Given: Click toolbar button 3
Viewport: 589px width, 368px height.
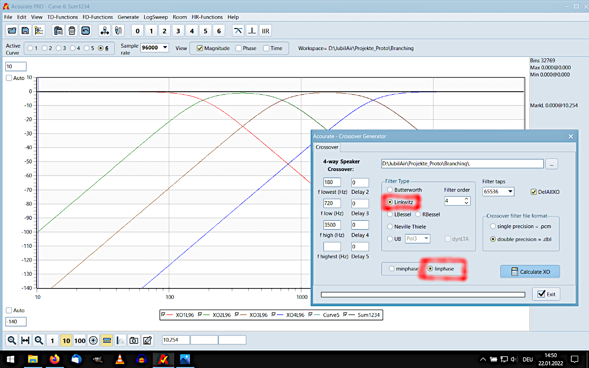Looking at the screenshot, I should (178, 31).
